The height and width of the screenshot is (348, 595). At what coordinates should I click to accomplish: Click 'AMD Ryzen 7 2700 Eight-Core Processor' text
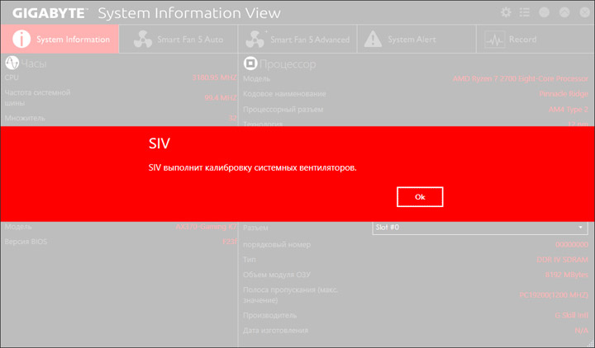coord(521,79)
